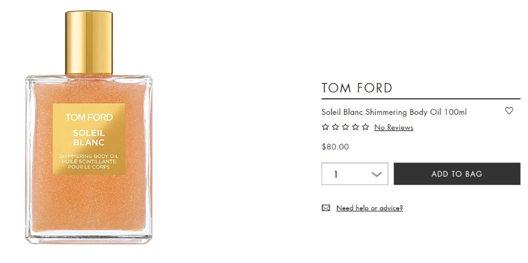Select the fifth rating star
Image resolution: width=528 pixels, height=263 pixels.
365,127
